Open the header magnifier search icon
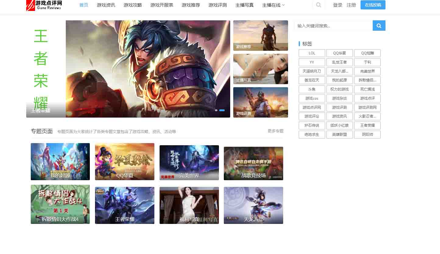Screen dimensions: 440x254 [x=319, y=5]
